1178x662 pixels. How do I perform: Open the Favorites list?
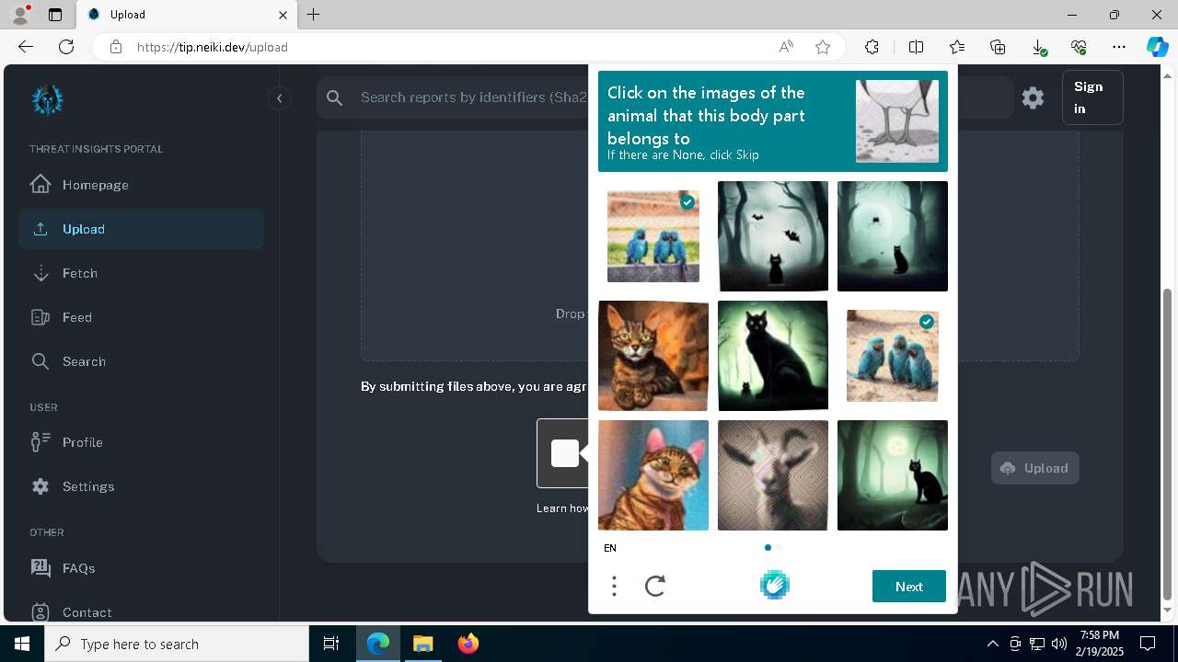tap(957, 47)
